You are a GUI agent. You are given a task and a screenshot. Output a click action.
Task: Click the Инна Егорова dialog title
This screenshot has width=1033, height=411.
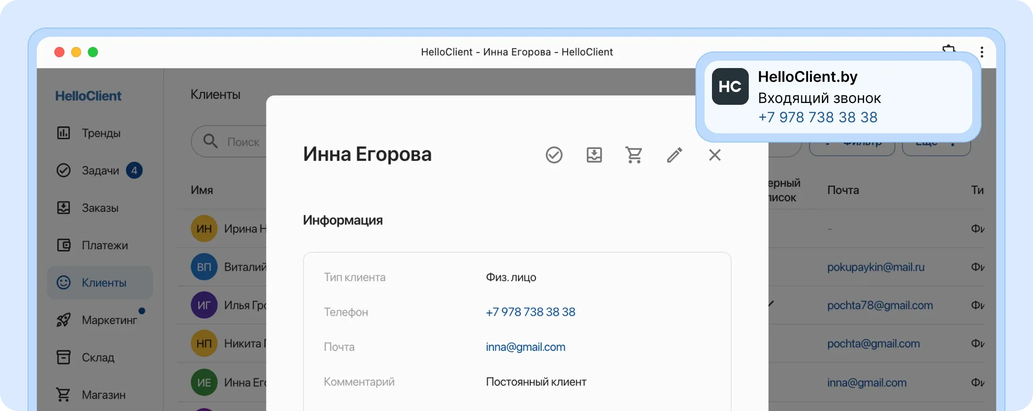pyautogui.click(x=367, y=154)
